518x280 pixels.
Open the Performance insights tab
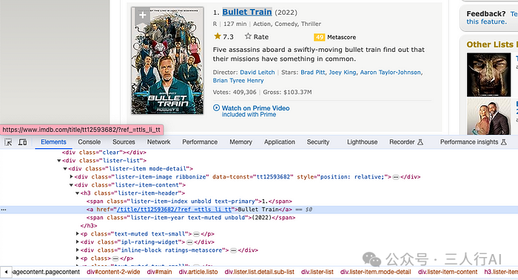(473, 142)
